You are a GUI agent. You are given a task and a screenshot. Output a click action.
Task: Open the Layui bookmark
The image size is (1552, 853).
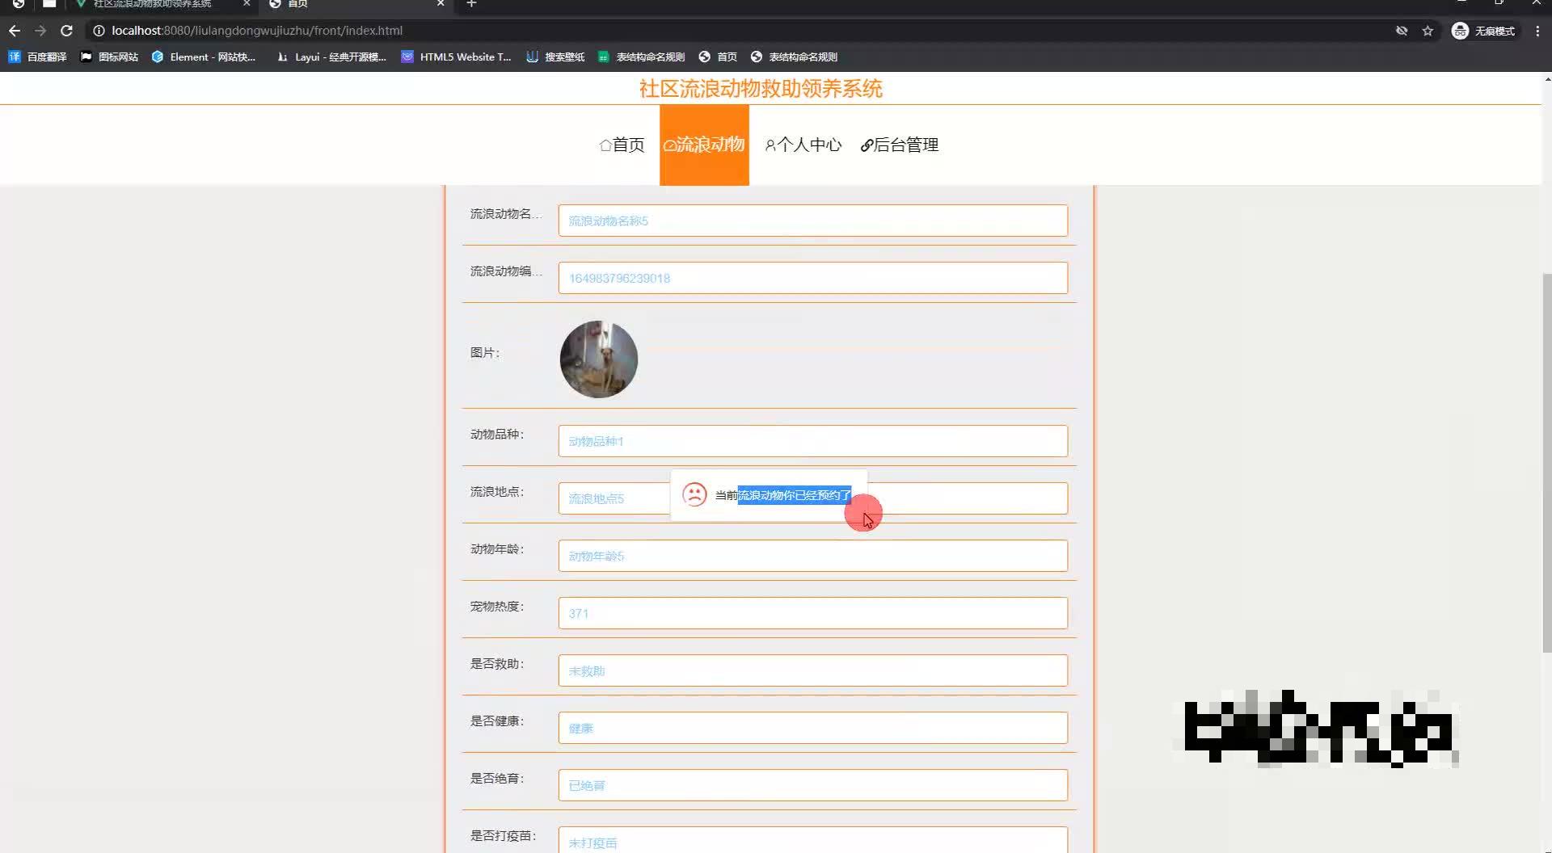(330, 57)
